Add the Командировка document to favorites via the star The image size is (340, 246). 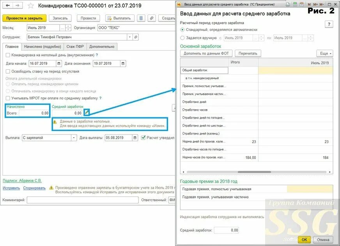pyautogui.click(x=31, y=5)
